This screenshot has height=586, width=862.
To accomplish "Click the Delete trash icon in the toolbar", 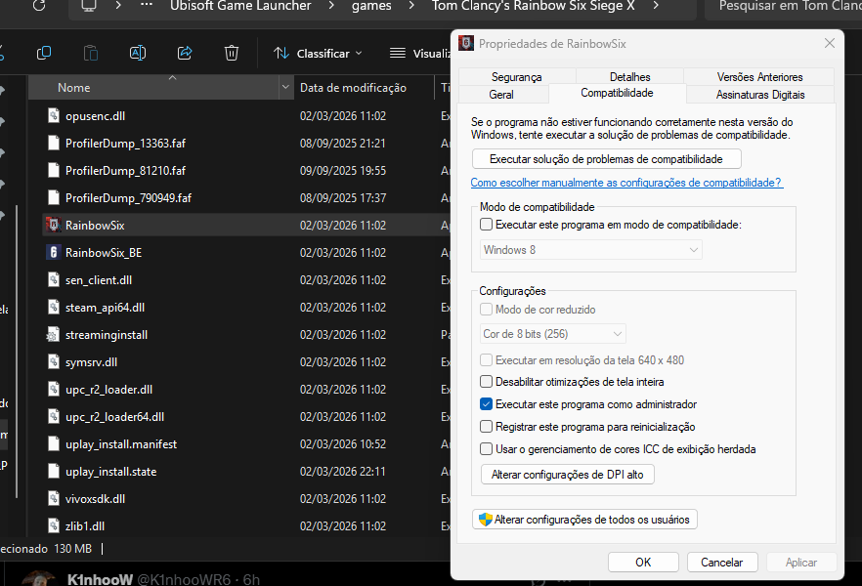I will coord(232,54).
